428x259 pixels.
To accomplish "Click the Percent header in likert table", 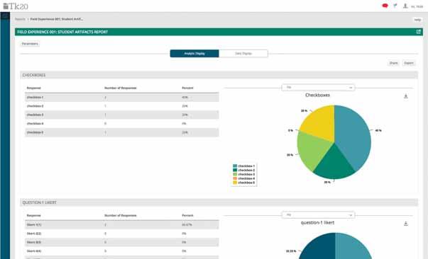I will pos(187,216).
